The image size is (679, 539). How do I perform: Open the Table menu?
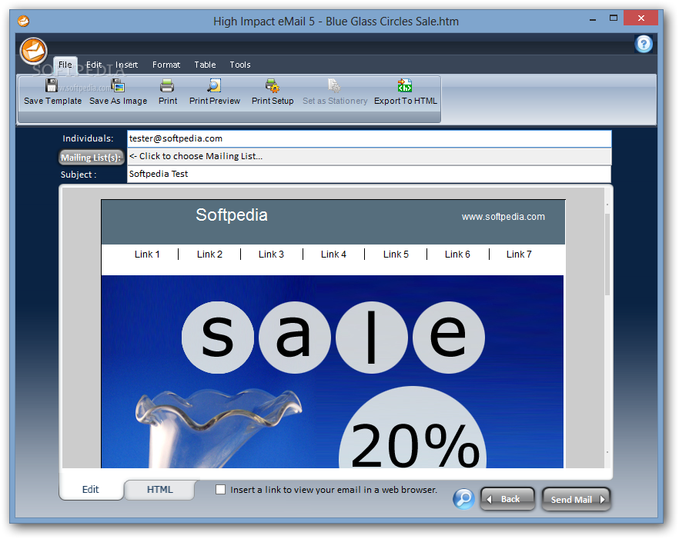pos(205,65)
